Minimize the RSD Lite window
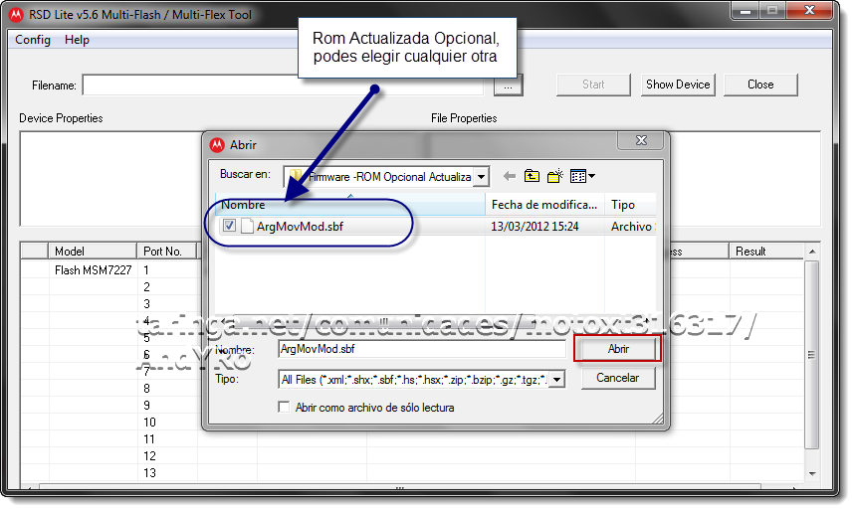The image size is (855, 512). point(746,10)
